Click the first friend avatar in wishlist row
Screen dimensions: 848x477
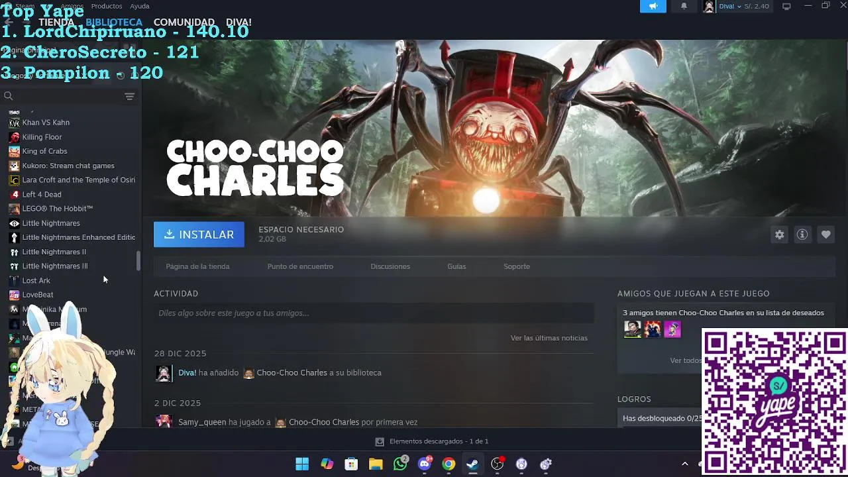633,329
